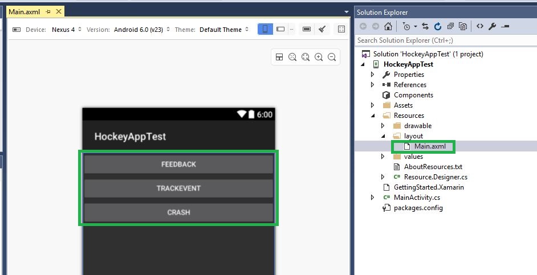Pin the Main.axml tab
Image resolution: width=537 pixels, height=275 pixels.
pyautogui.click(x=48, y=12)
